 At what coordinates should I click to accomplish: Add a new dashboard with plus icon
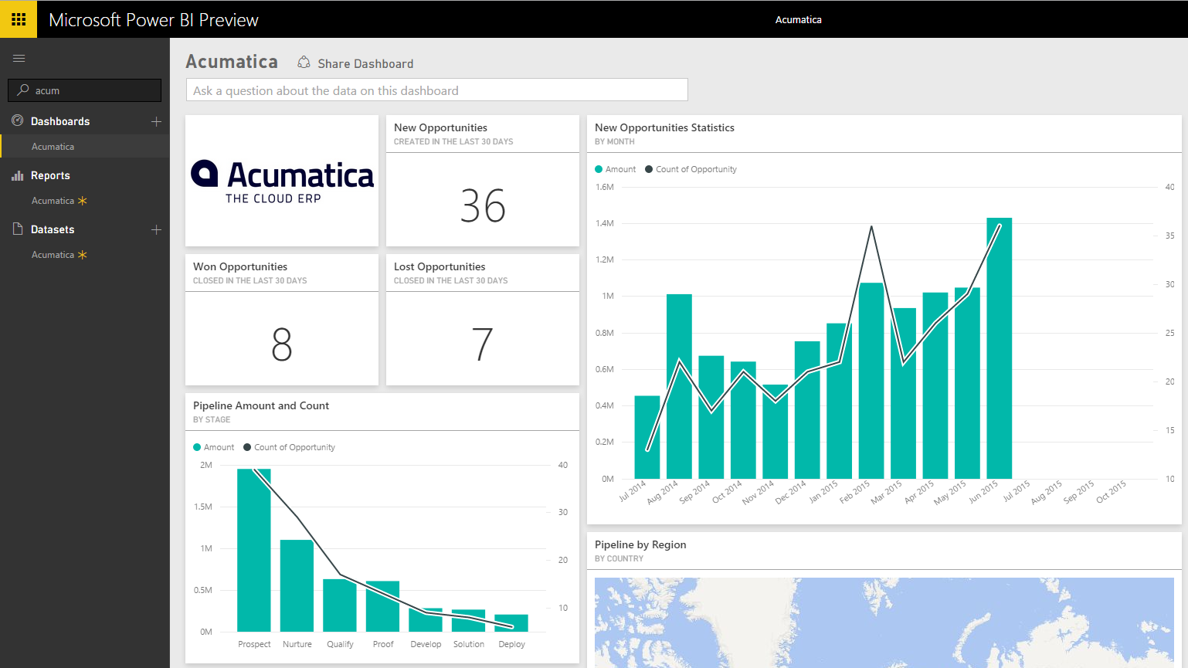pos(156,121)
